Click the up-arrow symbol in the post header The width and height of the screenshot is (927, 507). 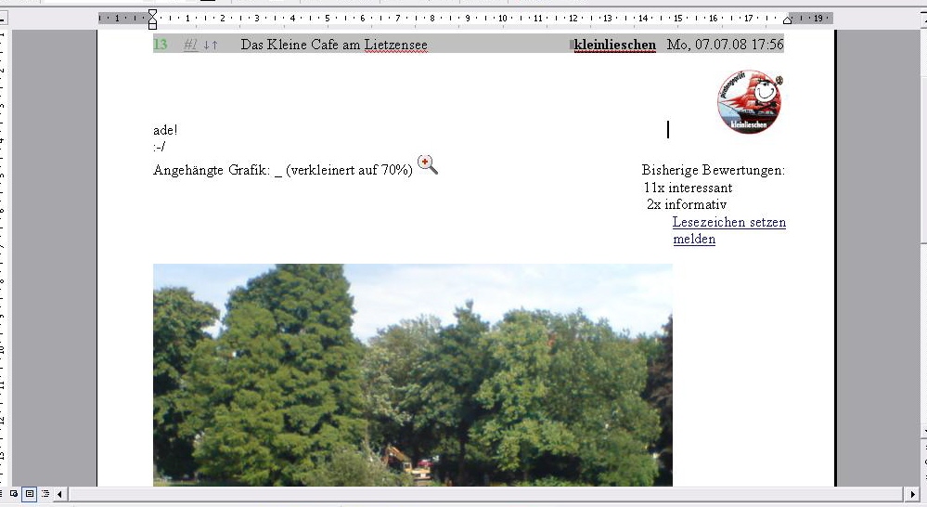(214, 45)
